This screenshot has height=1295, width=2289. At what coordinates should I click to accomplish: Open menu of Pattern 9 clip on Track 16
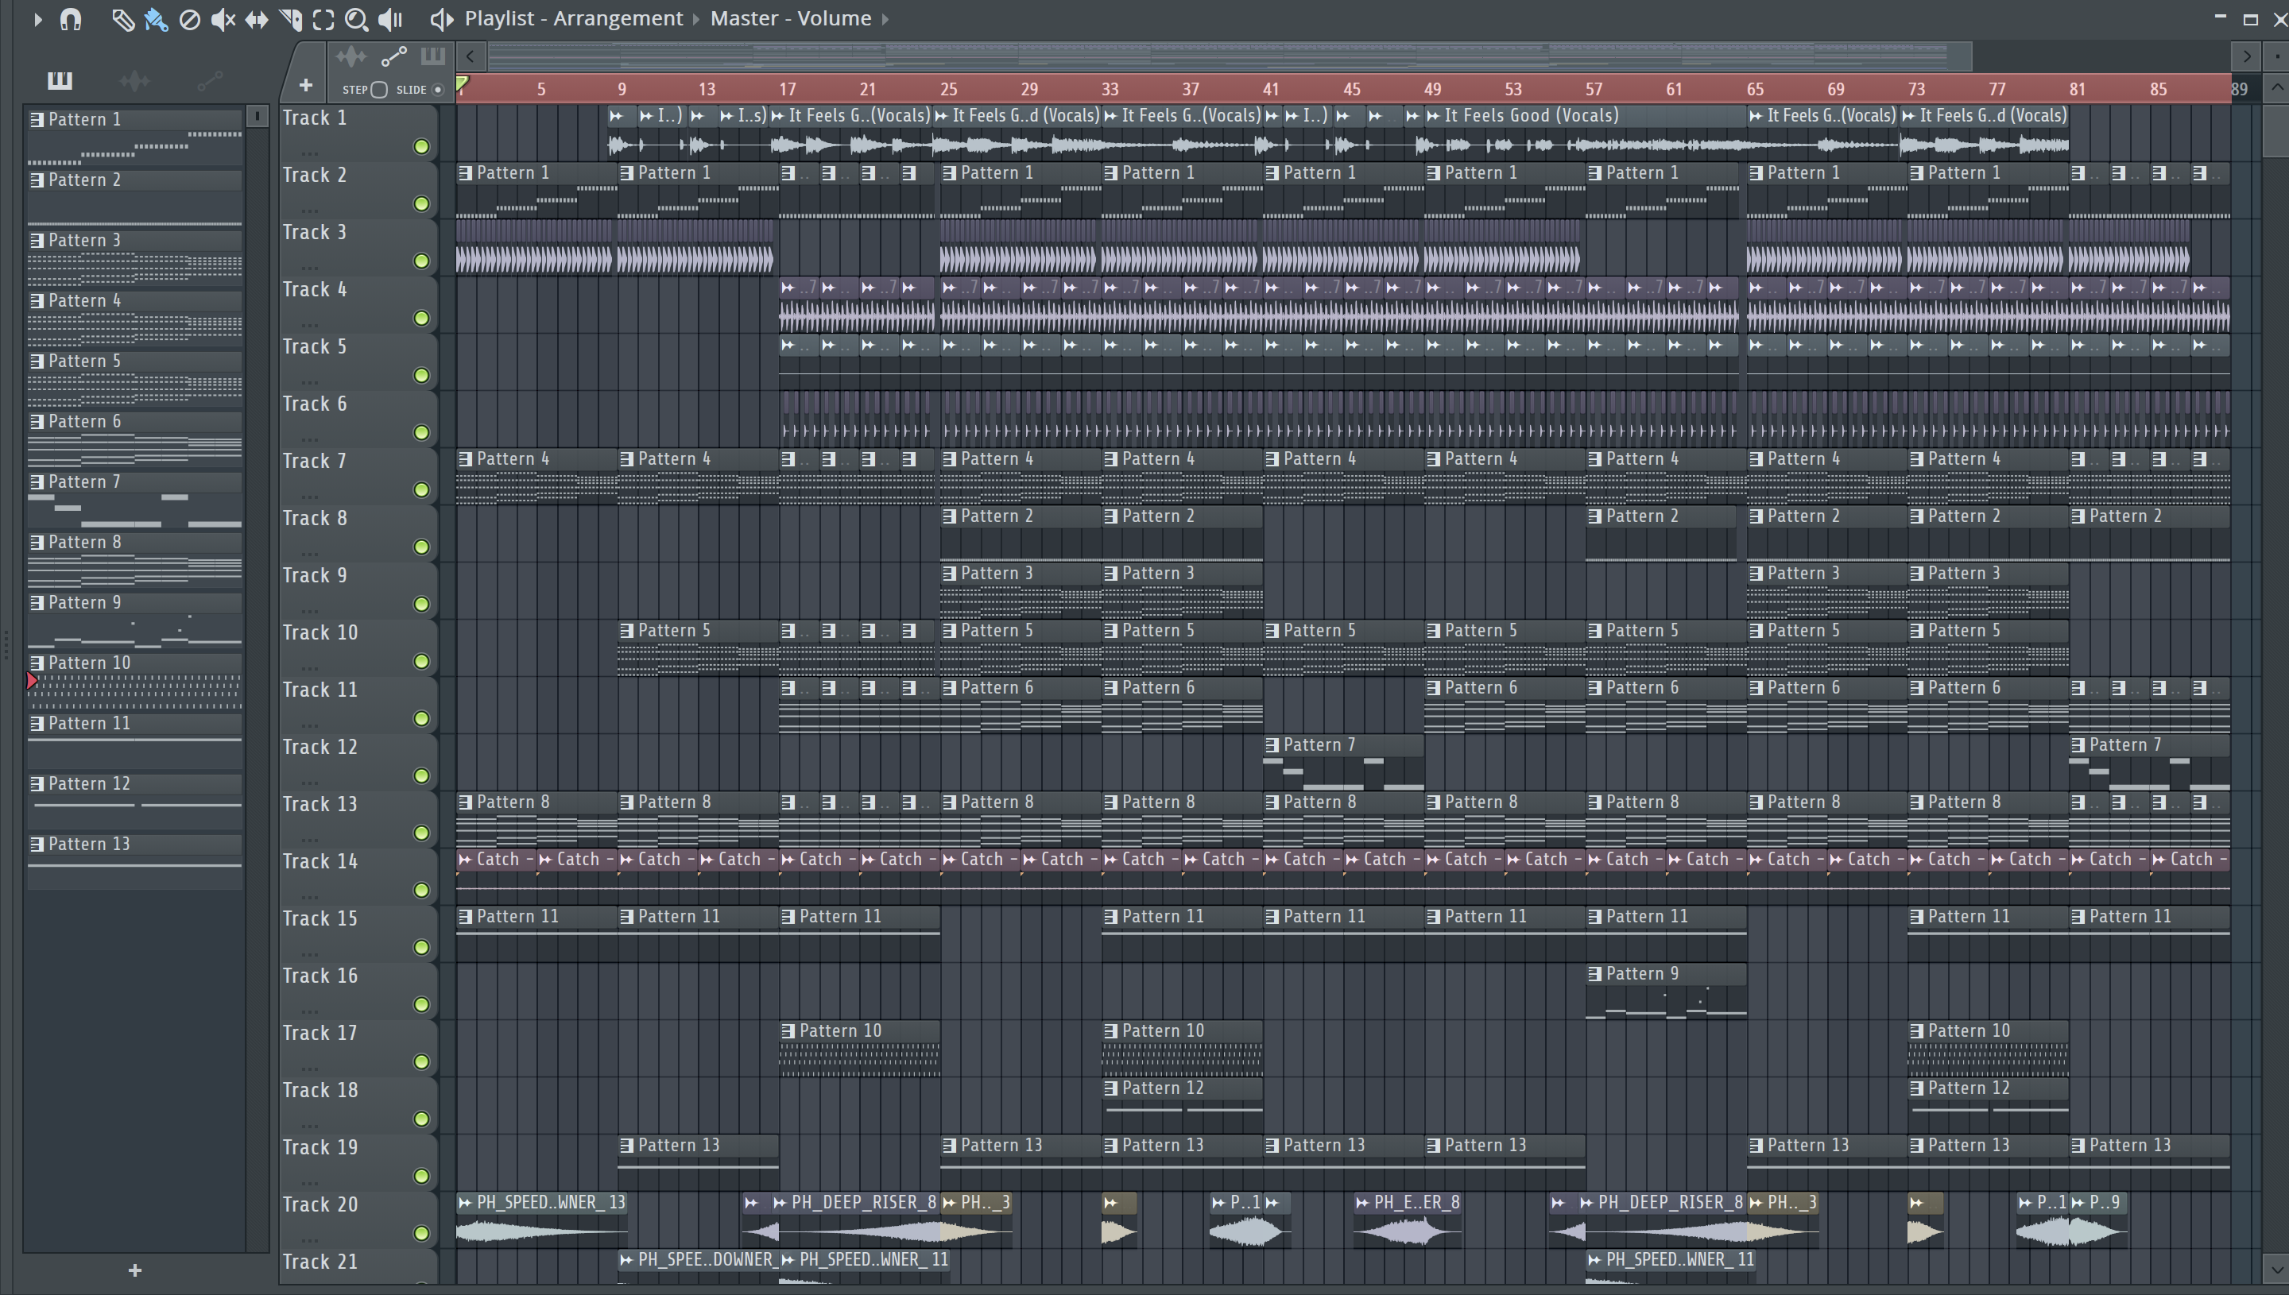click(x=1595, y=974)
